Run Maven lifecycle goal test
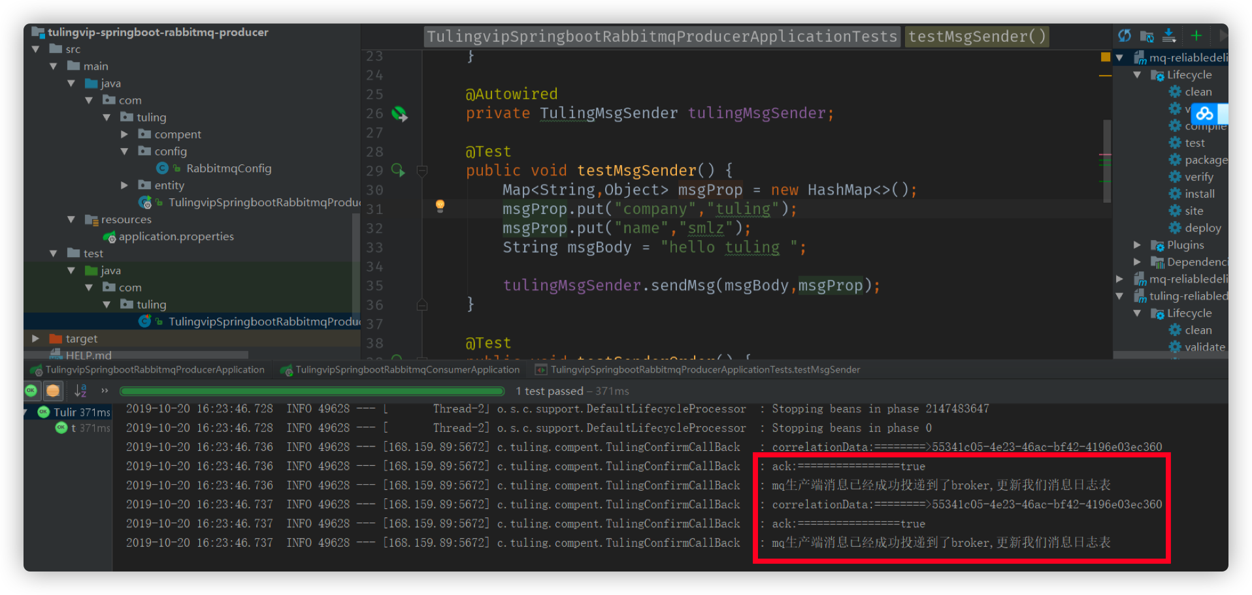 (1194, 143)
